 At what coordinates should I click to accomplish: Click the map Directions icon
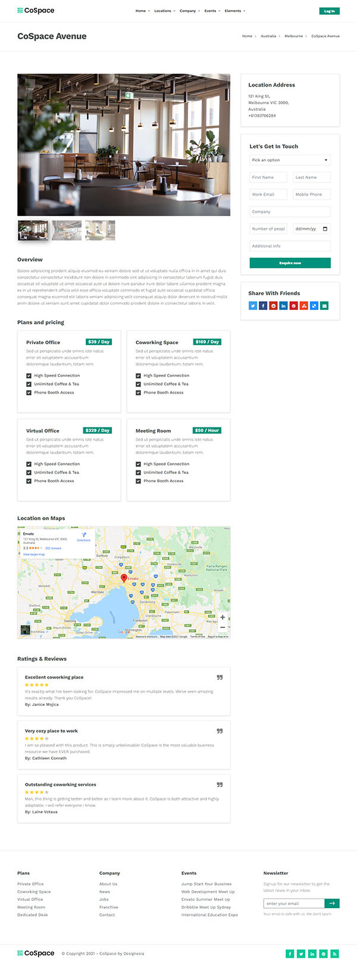(x=84, y=536)
